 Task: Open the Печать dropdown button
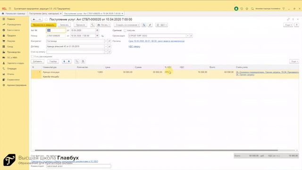[x=104, y=25]
